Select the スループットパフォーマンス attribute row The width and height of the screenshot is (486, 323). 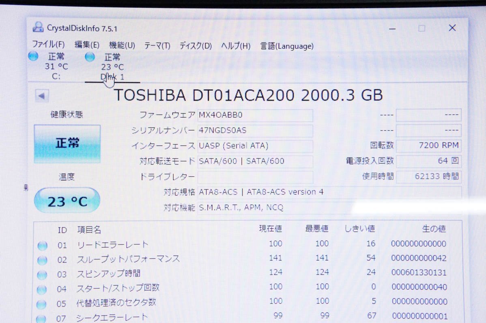point(248,259)
